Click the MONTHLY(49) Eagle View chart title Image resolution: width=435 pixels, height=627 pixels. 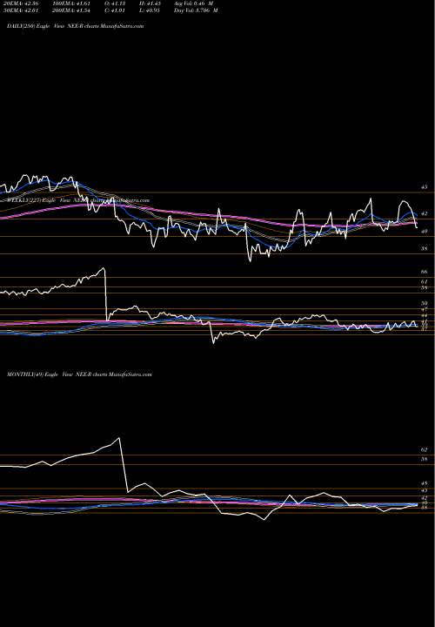click(79, 374)
